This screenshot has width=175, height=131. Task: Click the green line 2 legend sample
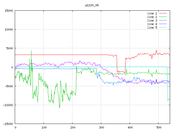[x=163, y=17]
